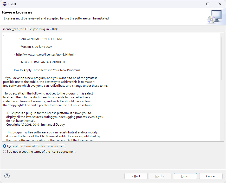Place the cursor on the Emmanuel Dupuy copyright line
Image resolution: width=226 pixels, height=183 pixels.
tap(35, 125)
